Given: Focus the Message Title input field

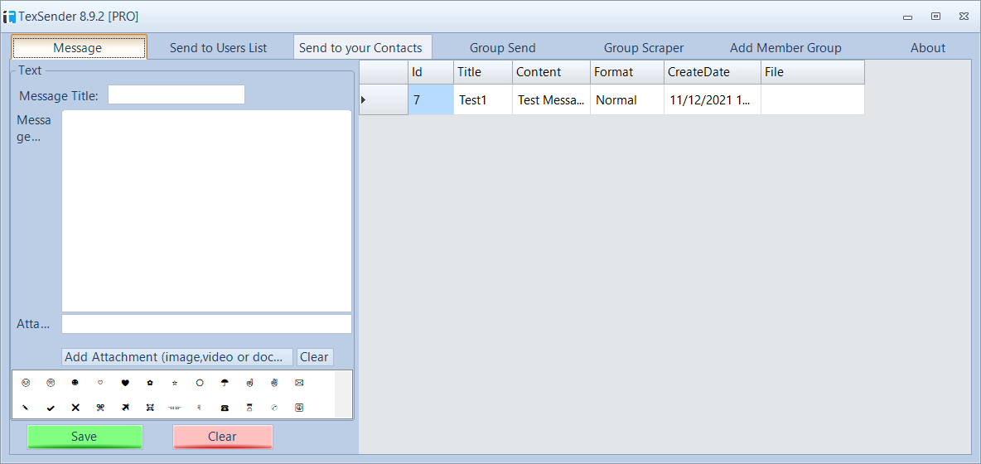Looking at the screenshot, I should (176, 94).
